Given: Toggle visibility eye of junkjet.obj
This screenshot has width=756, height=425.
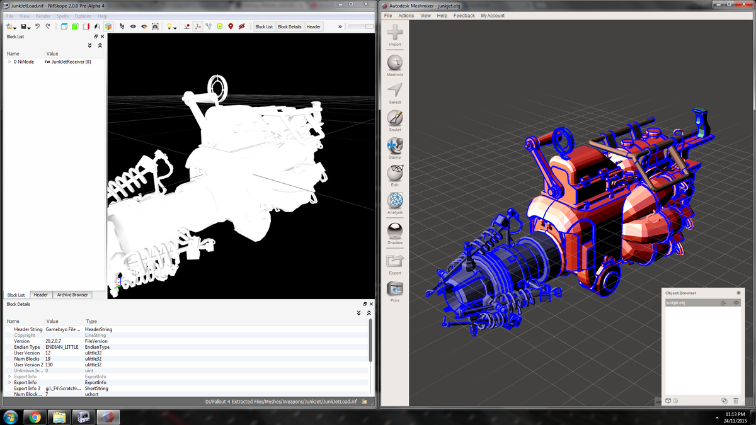Looking at the screenshot, I should [736, 303].
